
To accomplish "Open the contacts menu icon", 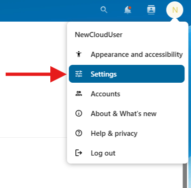I will click(151, 10).
